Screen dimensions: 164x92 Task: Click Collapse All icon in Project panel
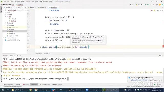pos(19,8)
